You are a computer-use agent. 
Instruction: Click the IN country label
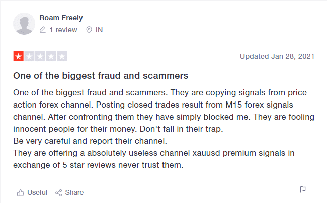(x=99, y=30)
